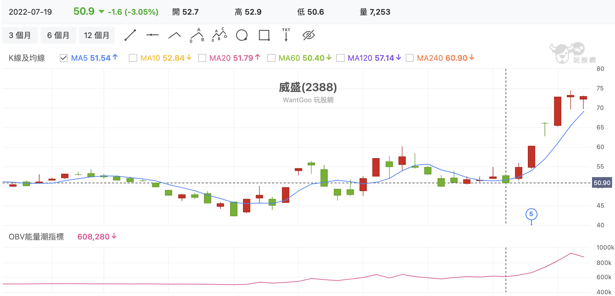615x296 pixels.
Task: Click the 80 price axis tick label
Action: [600, 69]
